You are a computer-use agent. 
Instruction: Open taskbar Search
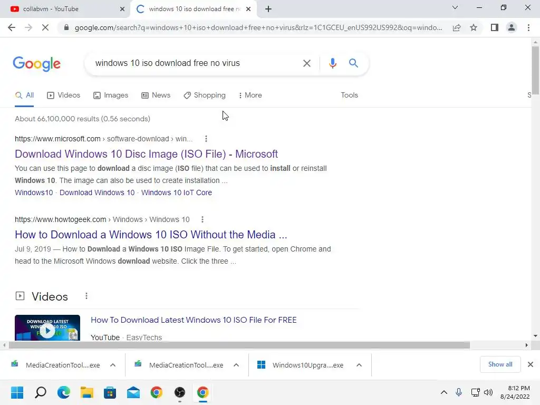tap(41, 392)
